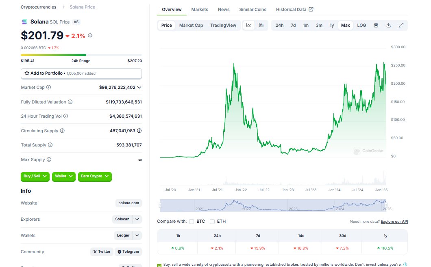This screenshot has height=267, width=431.
Task: Click the star icon in Add to Portfolio
Action: coord(27,73)
